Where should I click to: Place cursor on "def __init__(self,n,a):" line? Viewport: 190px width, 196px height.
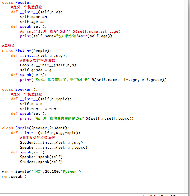click(x=37, y=12)
